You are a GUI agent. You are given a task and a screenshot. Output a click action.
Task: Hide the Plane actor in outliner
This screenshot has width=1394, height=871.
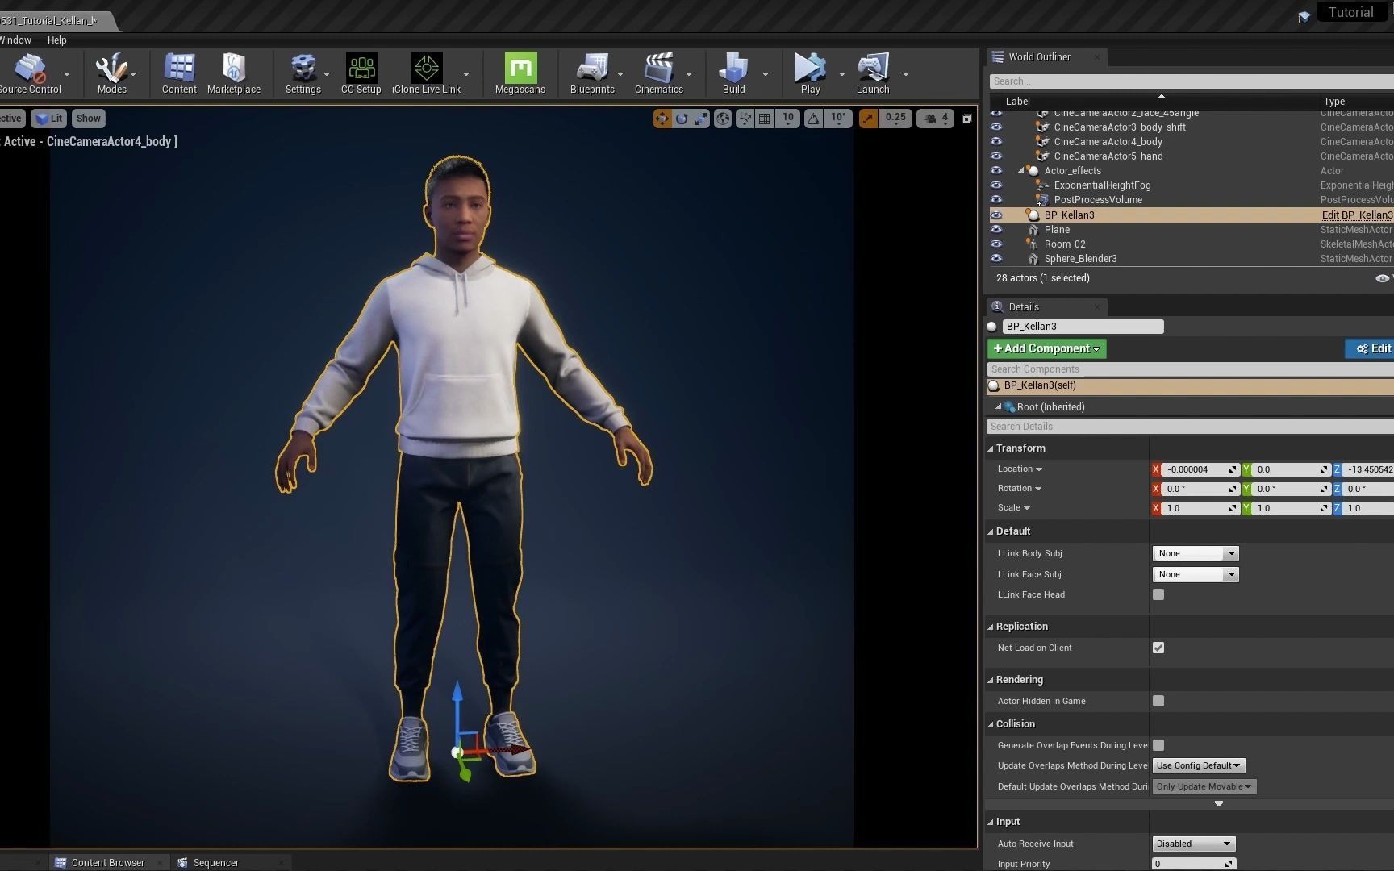[996, 230]
